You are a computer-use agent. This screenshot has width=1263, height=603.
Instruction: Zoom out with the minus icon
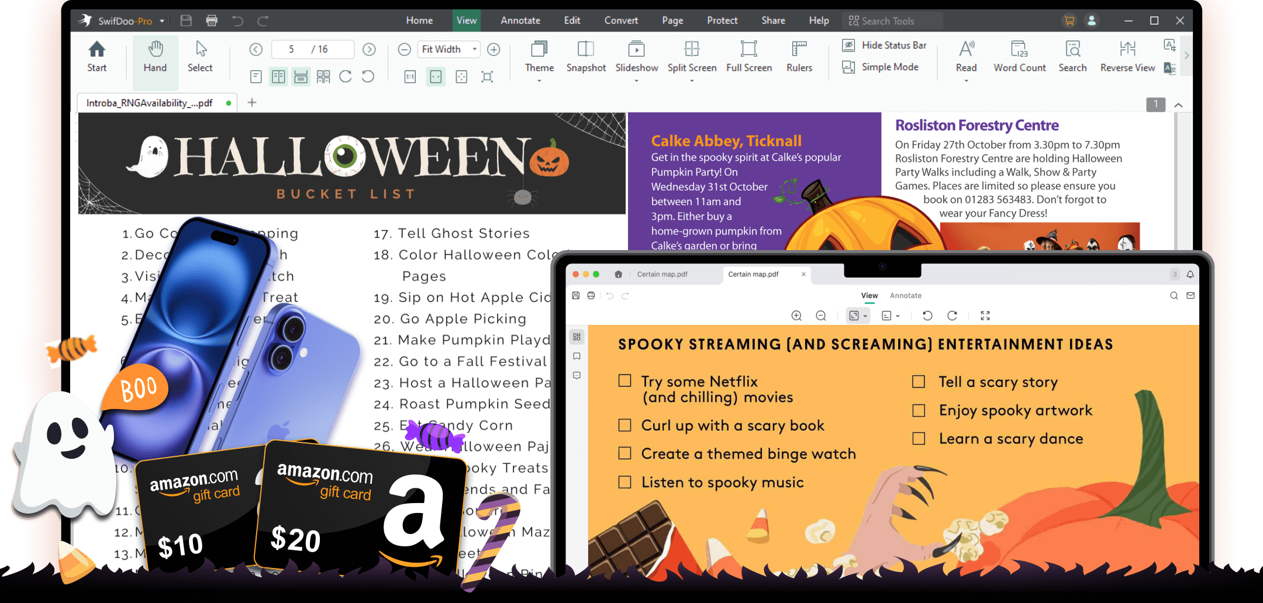tap(405, 49)
